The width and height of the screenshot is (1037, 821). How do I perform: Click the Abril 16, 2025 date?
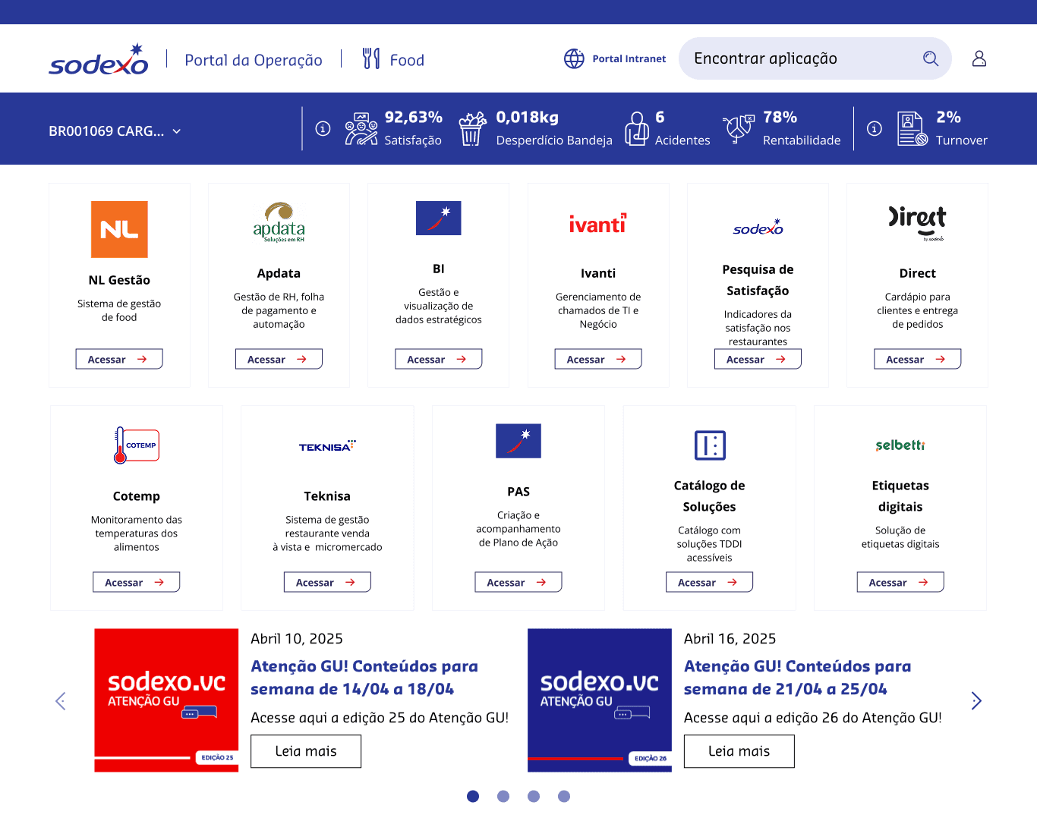[730, 639]
